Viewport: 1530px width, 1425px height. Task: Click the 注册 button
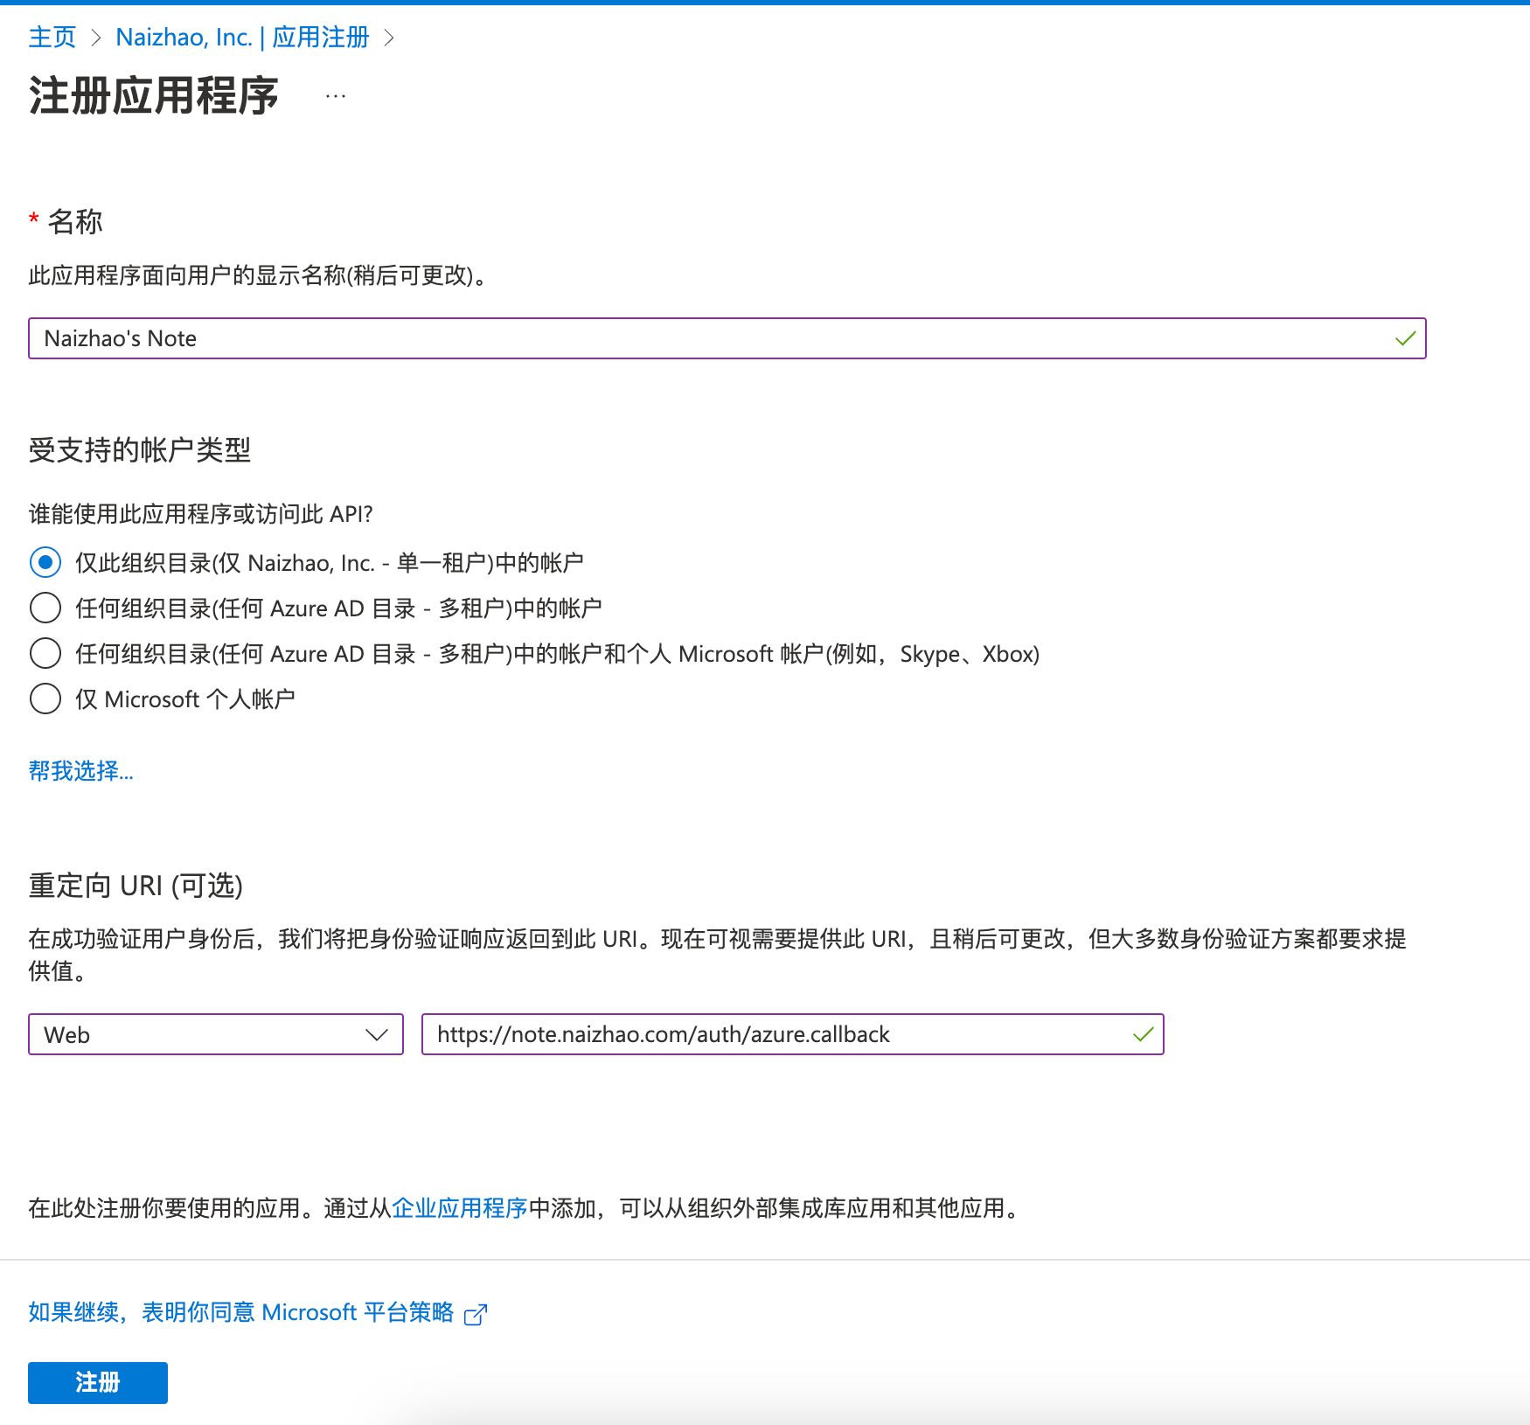point(98,1382)
